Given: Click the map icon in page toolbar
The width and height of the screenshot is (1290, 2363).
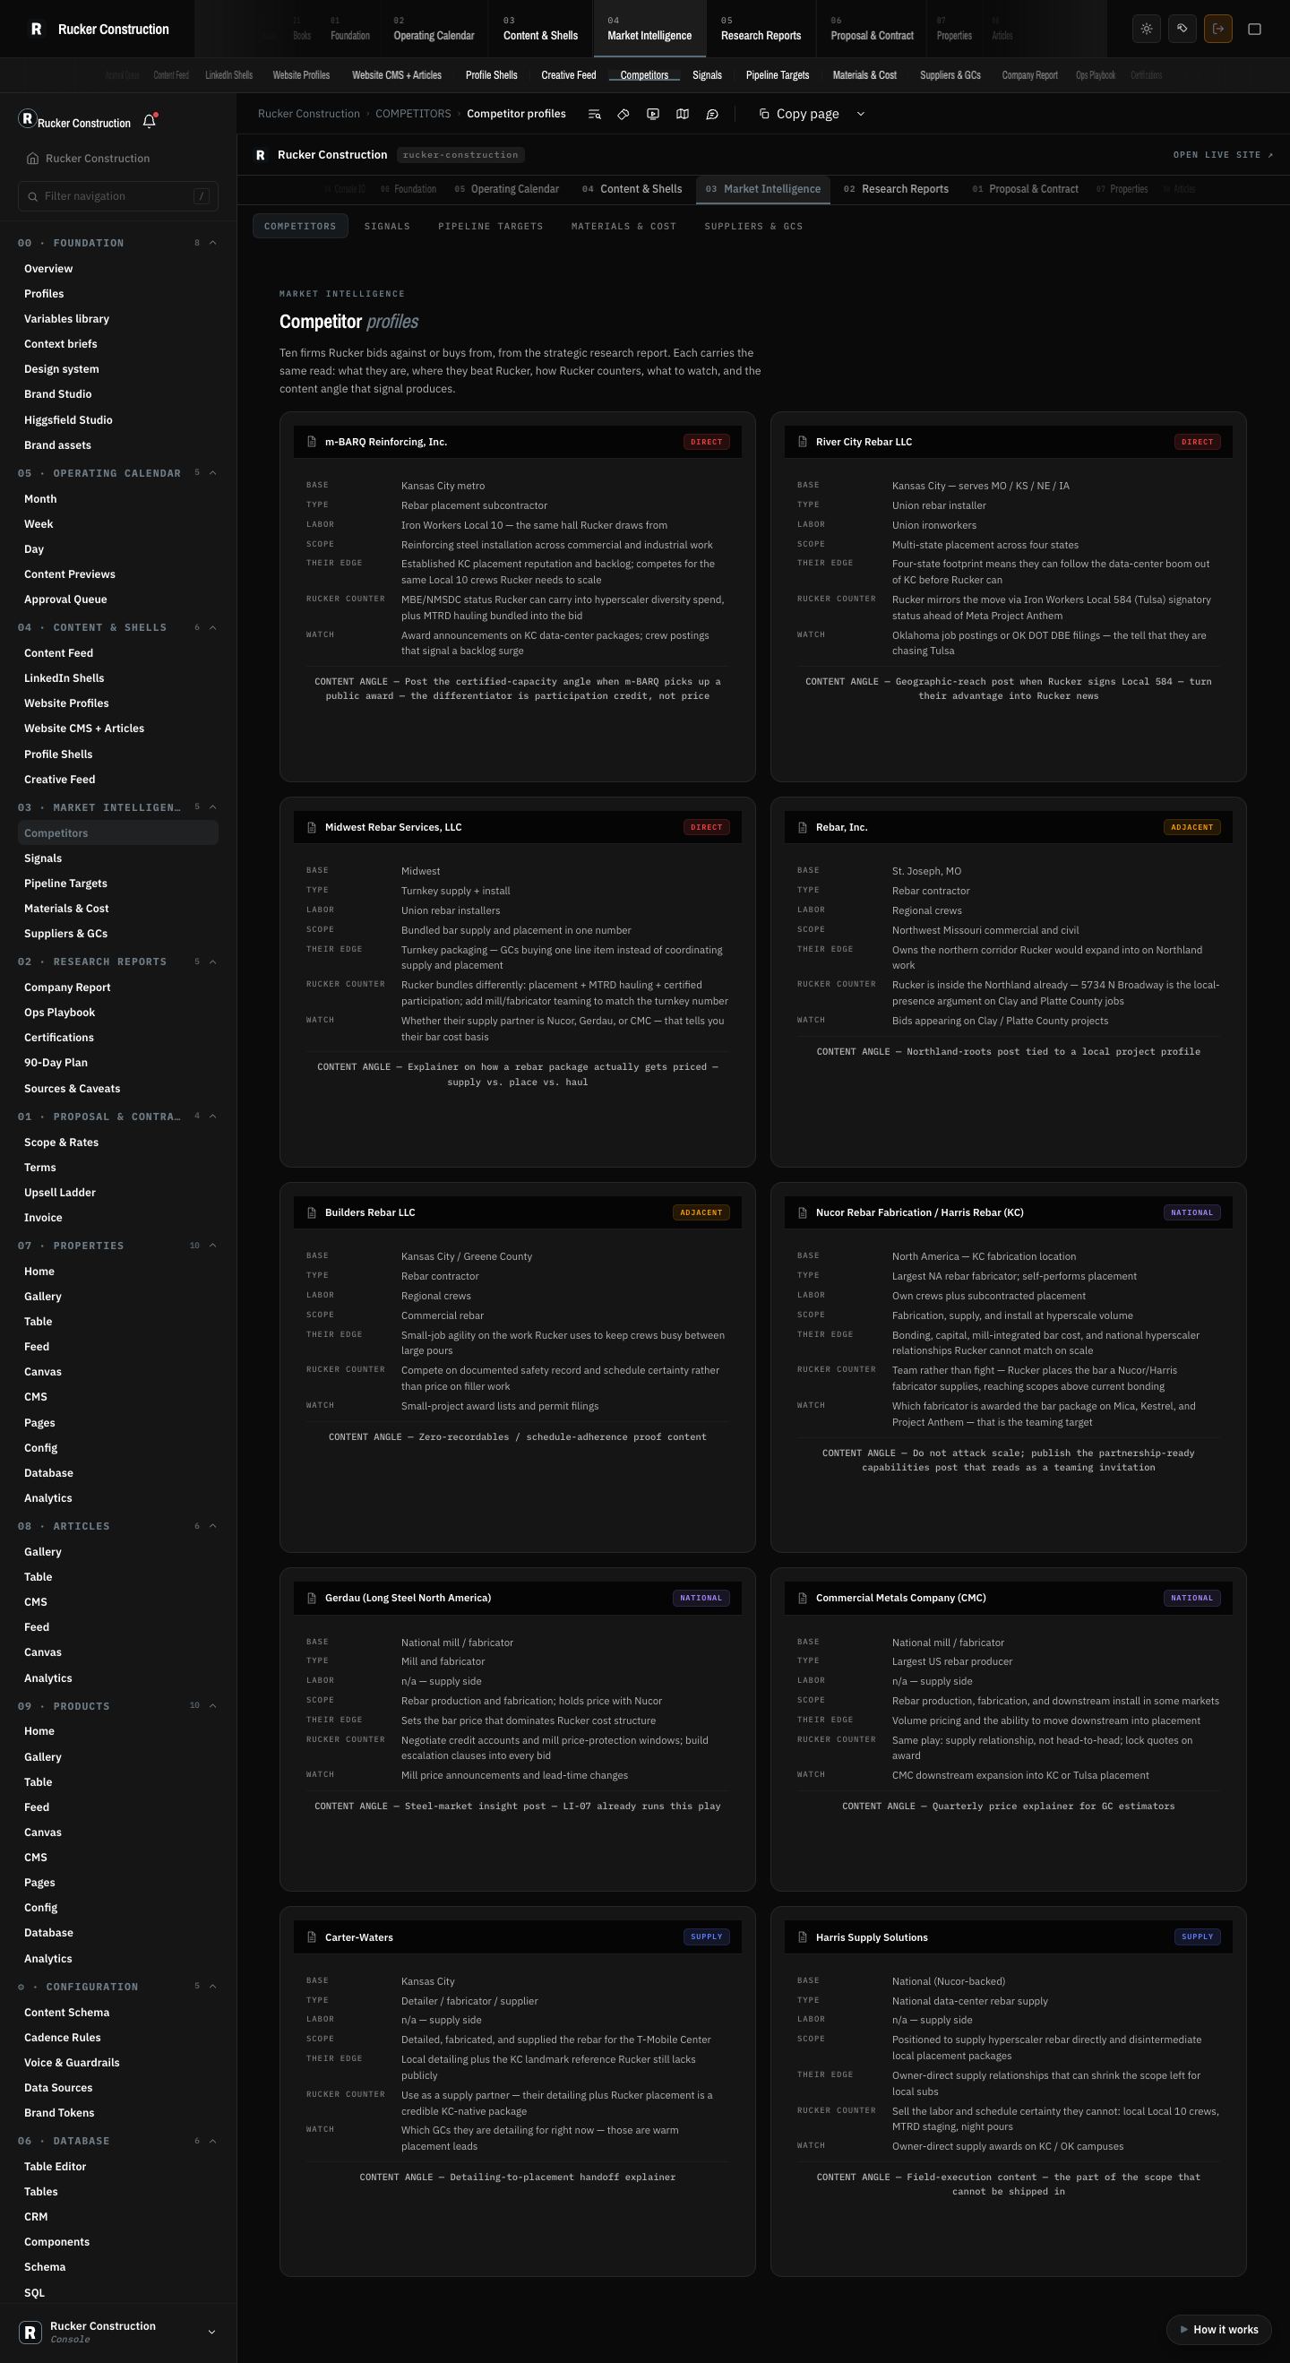Looking at the screenshot, I should (x=682, y=114).
